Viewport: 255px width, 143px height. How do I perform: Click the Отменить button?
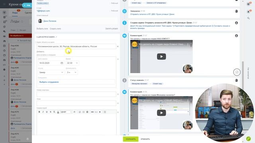(145, 139)
